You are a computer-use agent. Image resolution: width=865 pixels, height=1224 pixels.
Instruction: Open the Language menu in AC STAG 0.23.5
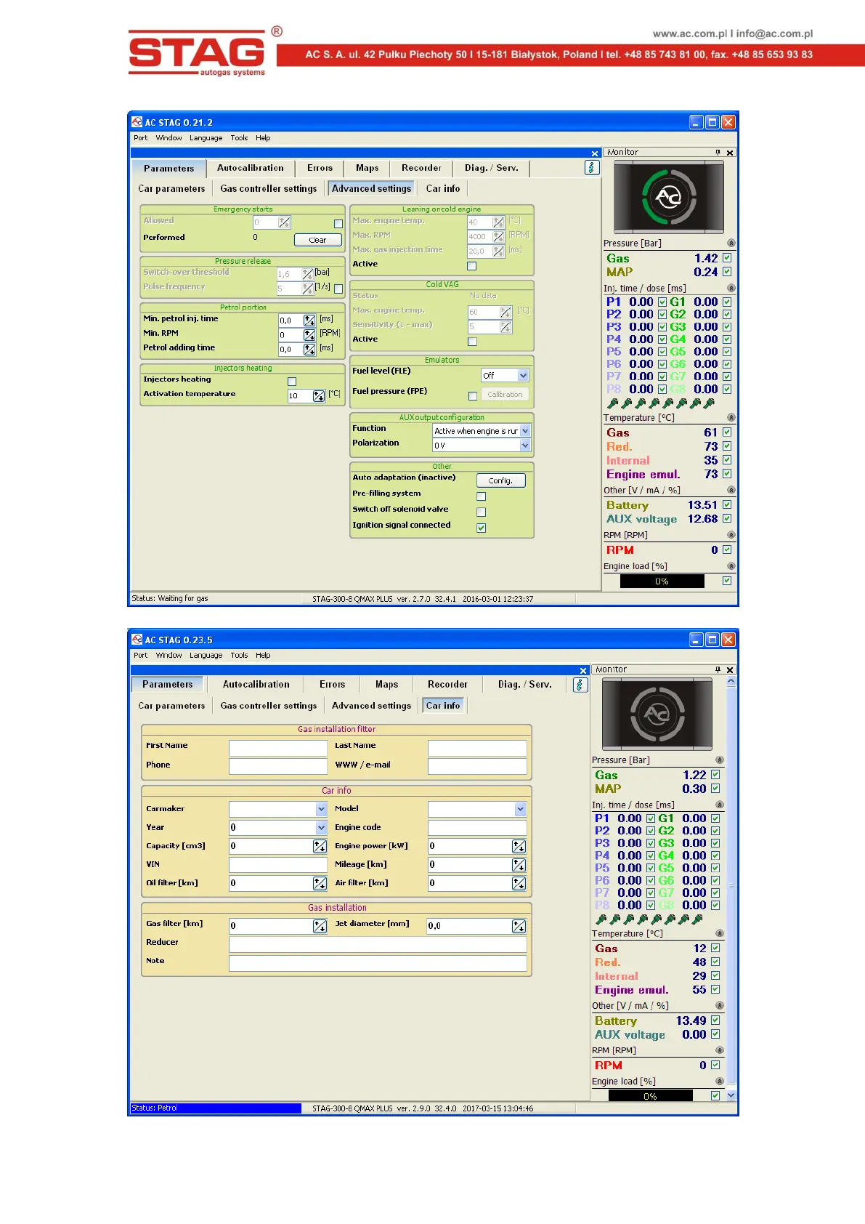pyautogui.click(x=206, y=656)
